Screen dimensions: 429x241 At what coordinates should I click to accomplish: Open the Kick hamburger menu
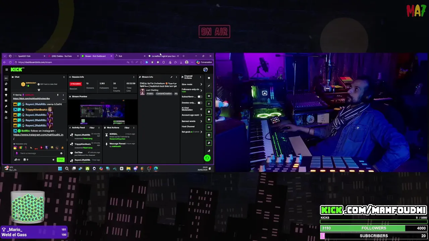[x=6, y=70]
